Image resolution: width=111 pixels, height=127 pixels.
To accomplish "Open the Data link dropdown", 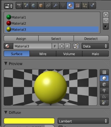I will (x=95, y=46).
